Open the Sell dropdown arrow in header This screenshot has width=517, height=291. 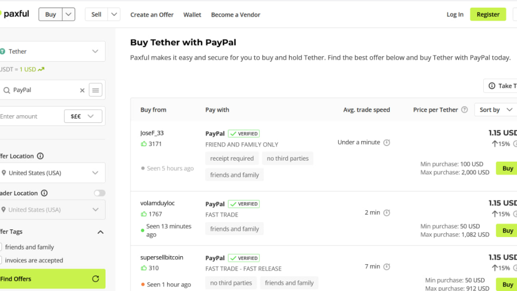[114, 14]
